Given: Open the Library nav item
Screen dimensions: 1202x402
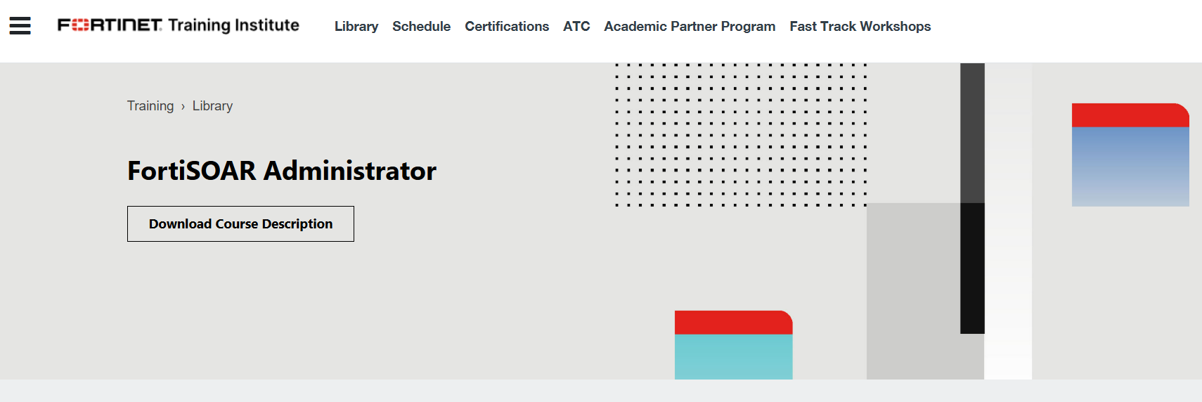Looking at the screenshot, I should click(x=356, y=26).
